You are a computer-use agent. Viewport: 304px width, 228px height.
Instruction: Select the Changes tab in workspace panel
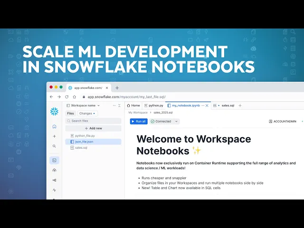point(87,114)
